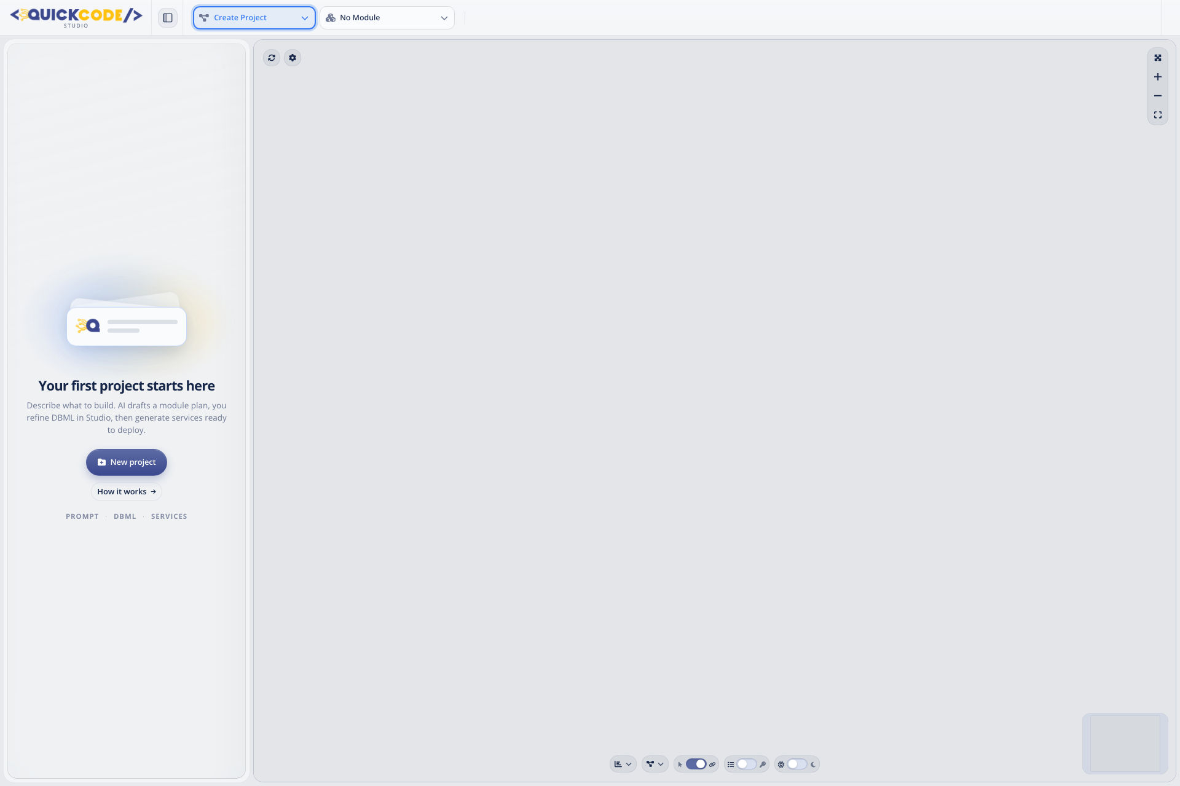Click the fullscreen corners icon
This screenshot has width=1180, height=786.
pos(1158,115)
